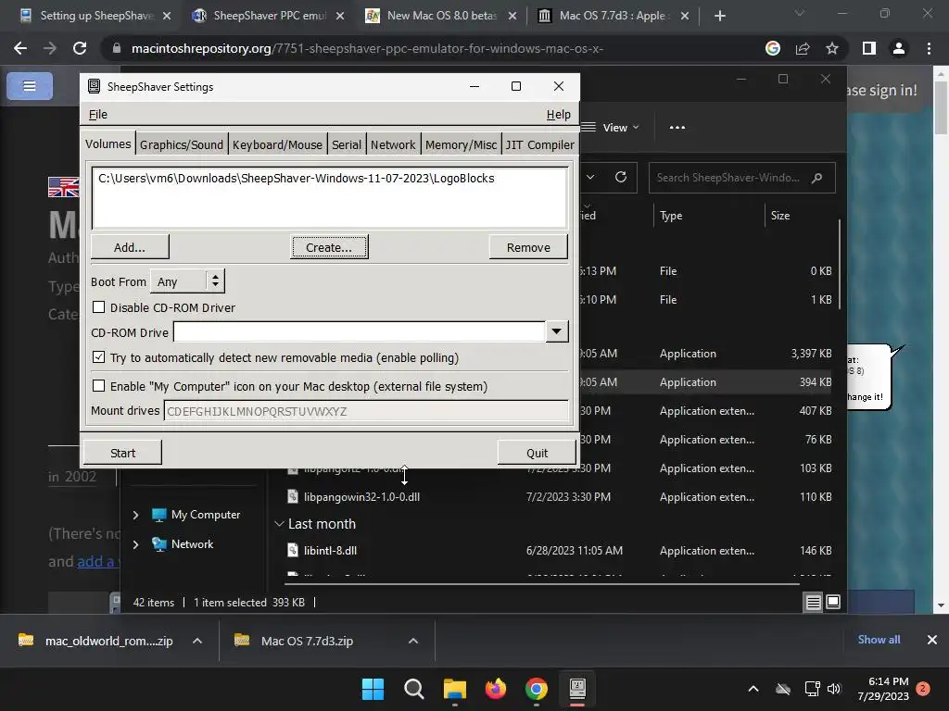Viewport: 949px width, 711px height.
Task: Reload the current web page
Action: pyautogui.click(x=80, y=48)
